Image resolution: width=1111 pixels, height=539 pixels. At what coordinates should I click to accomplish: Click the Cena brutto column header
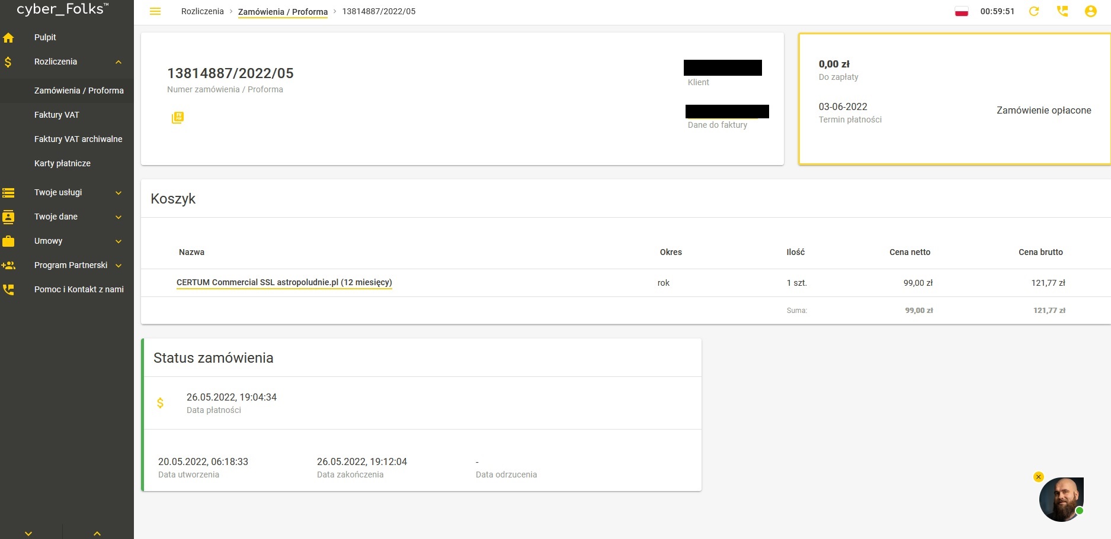[x=1040, y=252]
